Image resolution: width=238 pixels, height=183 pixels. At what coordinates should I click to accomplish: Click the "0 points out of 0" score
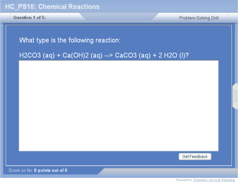click(50, 170)
